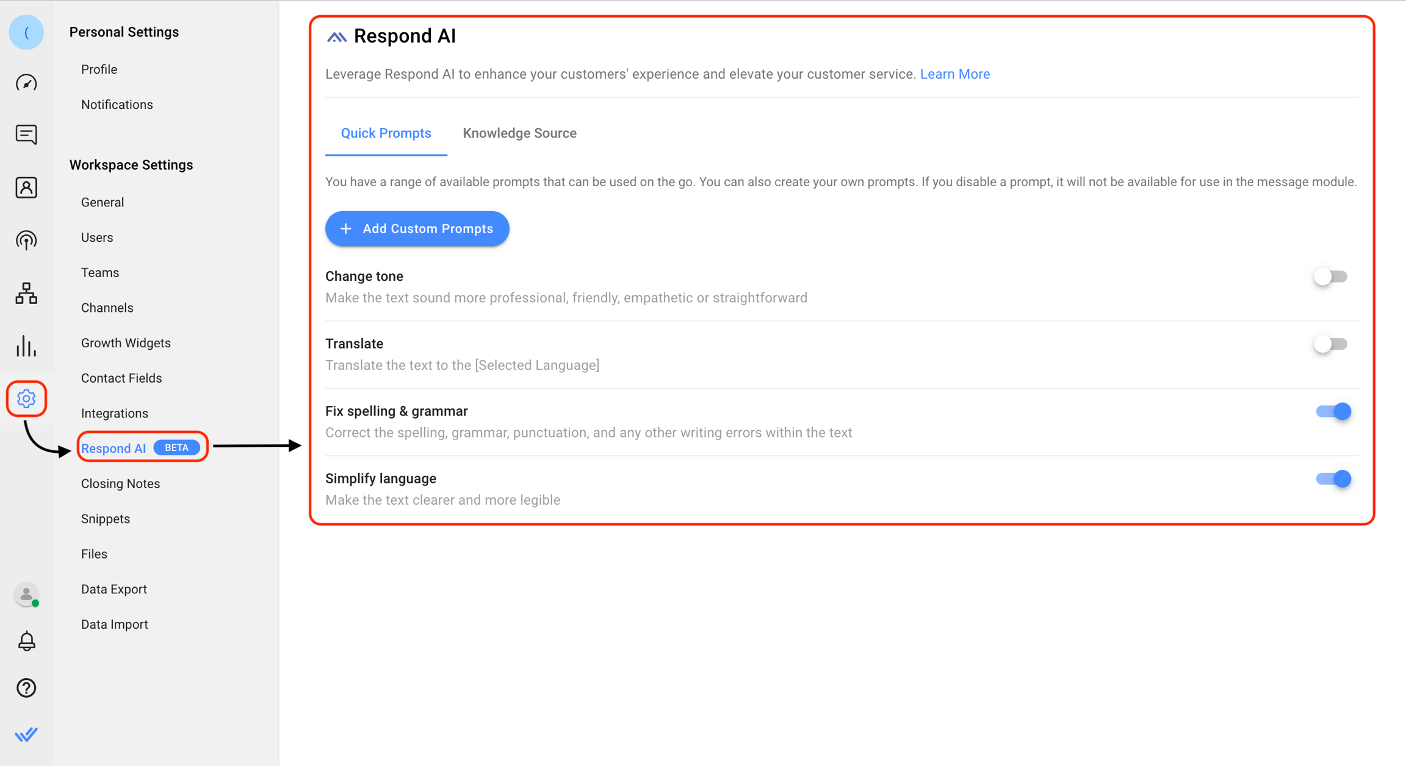This screenshot has height=766, width=1406.
Task: Open the Messages inbox icon
Action: coord(26,134)
